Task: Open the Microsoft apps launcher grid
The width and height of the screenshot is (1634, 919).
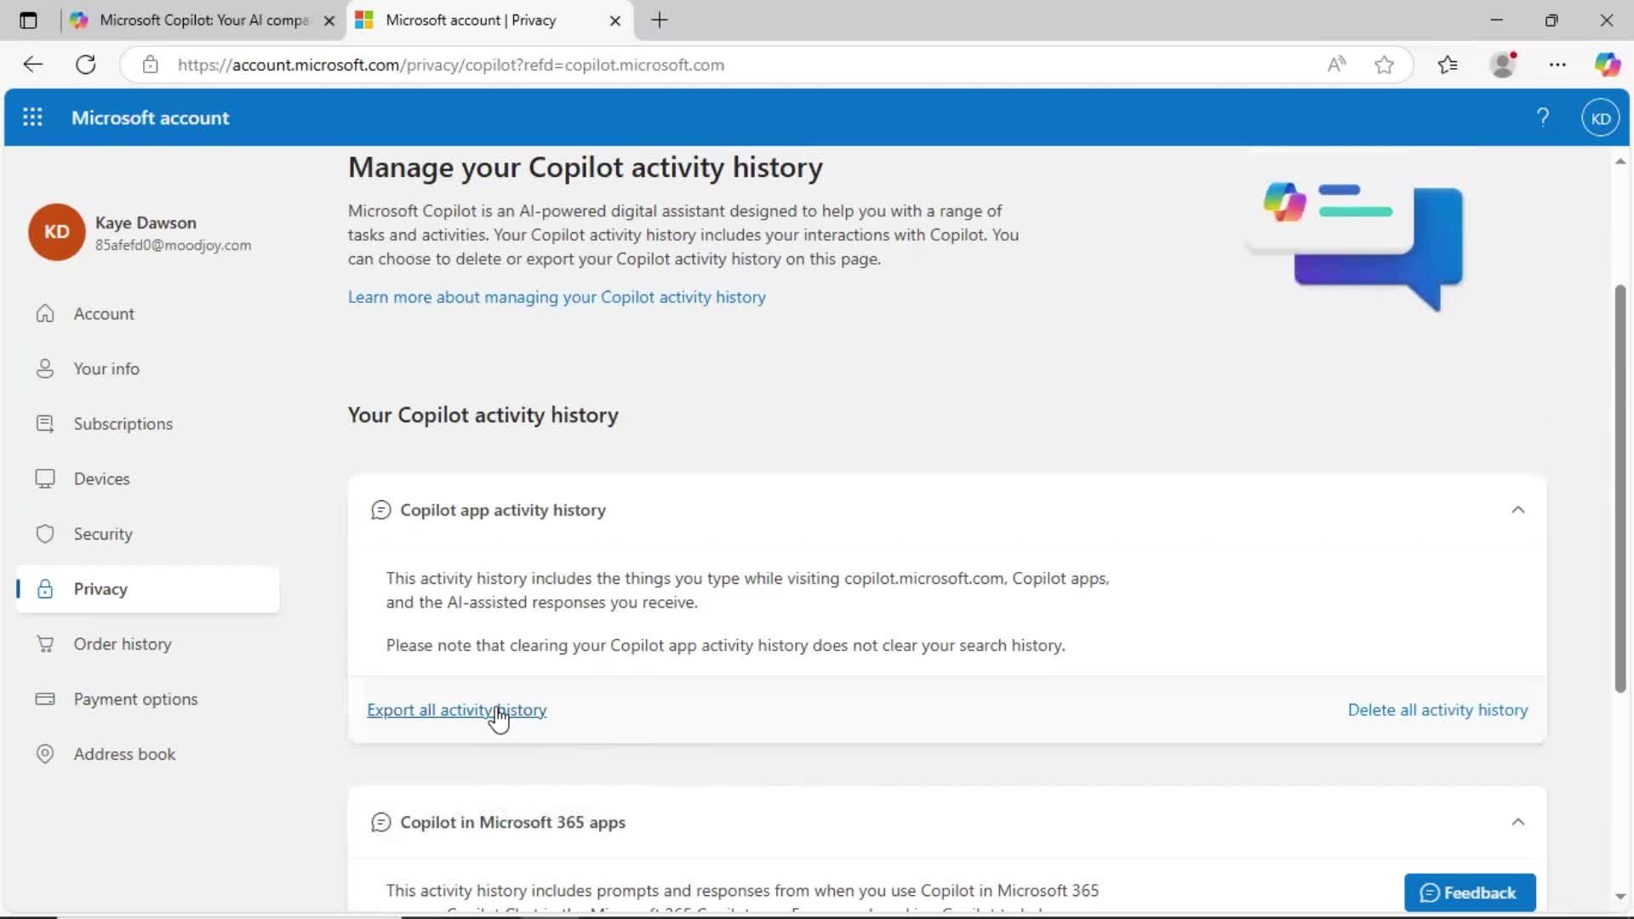Action: pos(32,117)
